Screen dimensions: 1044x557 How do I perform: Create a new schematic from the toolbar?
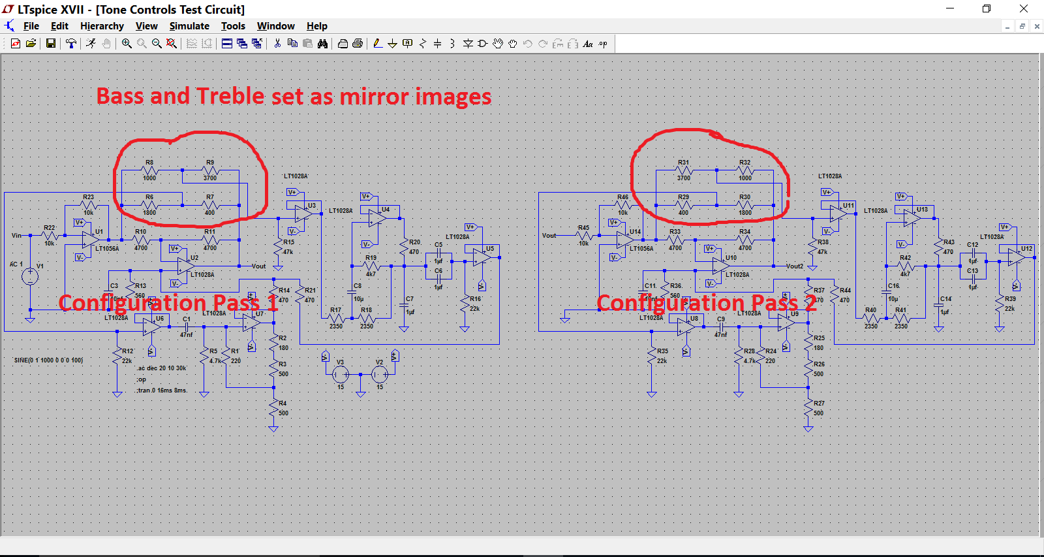pyautogui.click(x=16, y=44)
